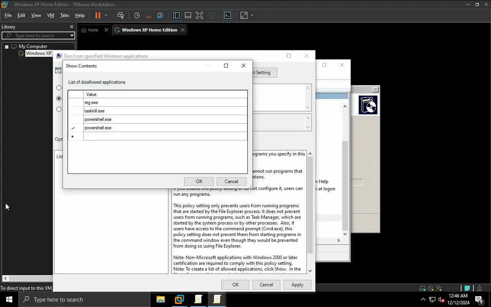Toggle the thumbnail bar view icon

pos(188,15)
